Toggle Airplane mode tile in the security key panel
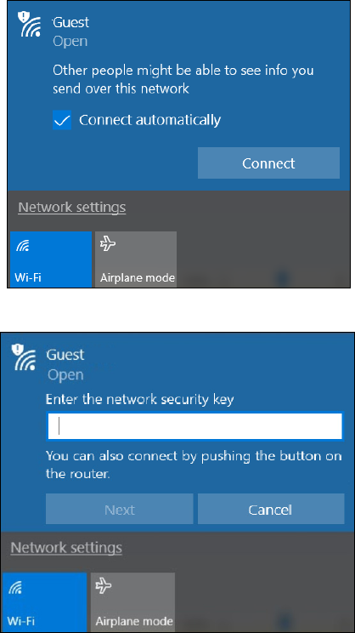 point(132,602)
